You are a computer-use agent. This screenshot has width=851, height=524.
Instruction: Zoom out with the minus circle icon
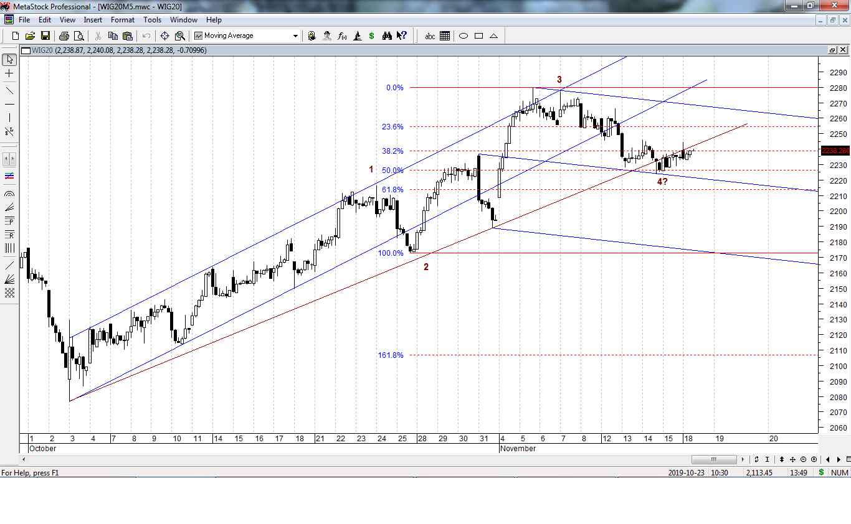pos(803,459)
